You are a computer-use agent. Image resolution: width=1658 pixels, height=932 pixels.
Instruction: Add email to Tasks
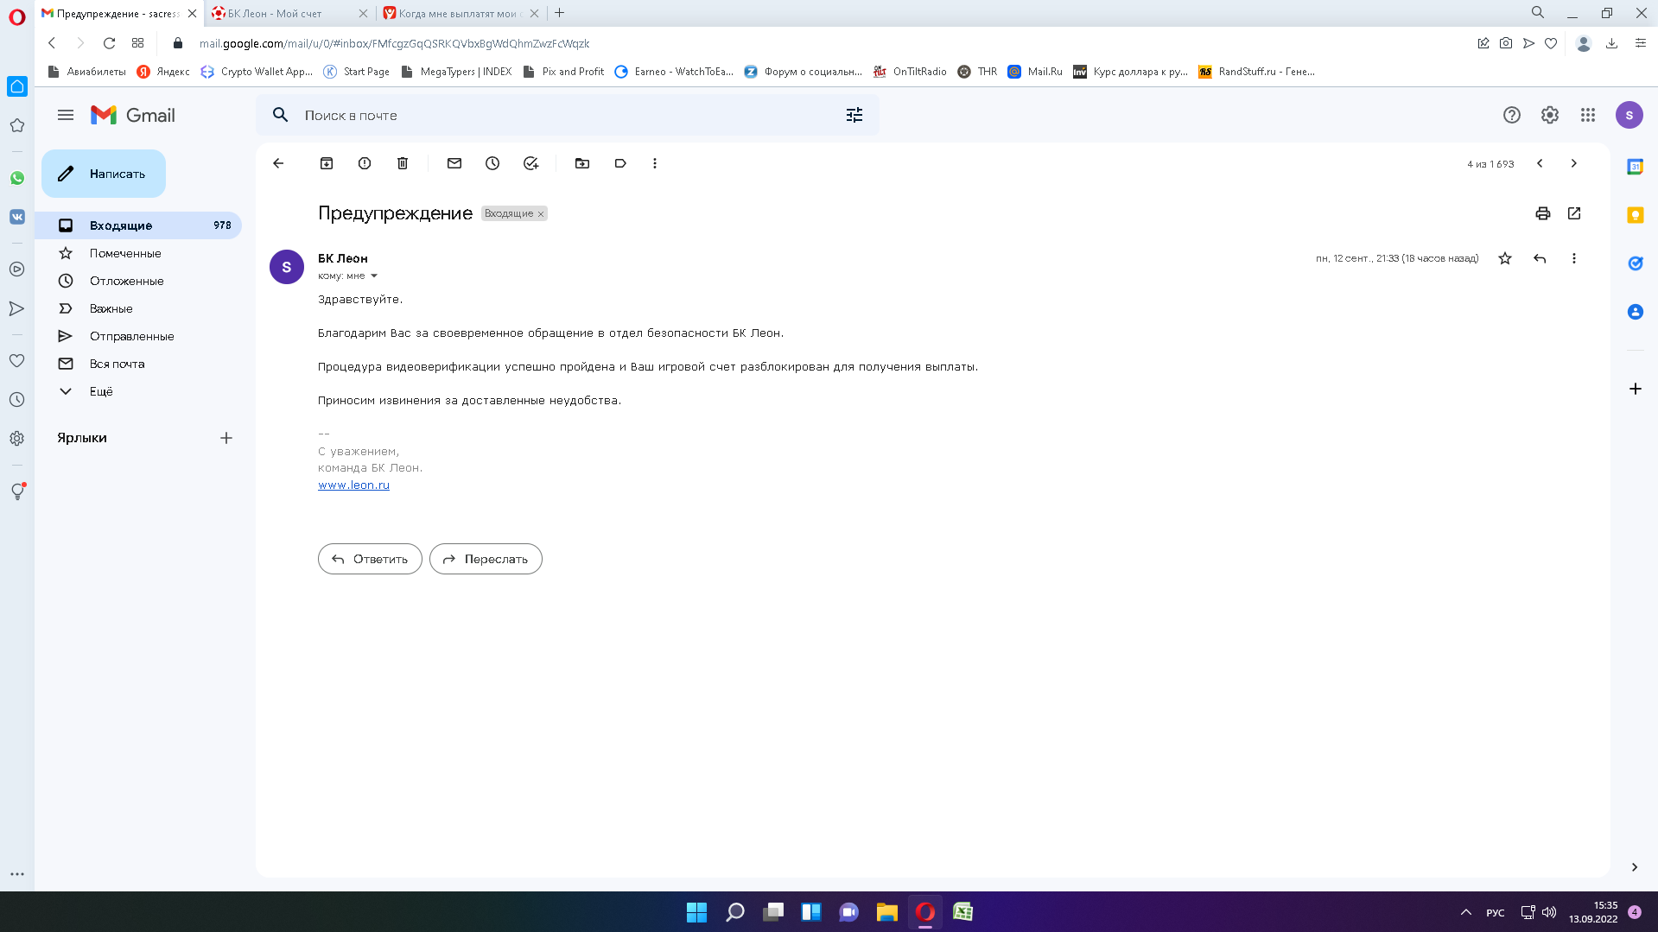[530, 163]
